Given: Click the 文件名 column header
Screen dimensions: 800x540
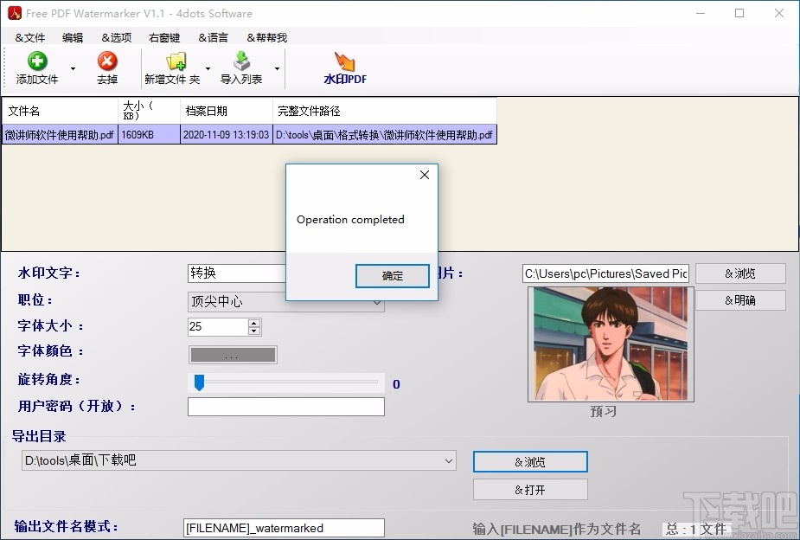Looking at the screenshot, I should coord(61,111).
